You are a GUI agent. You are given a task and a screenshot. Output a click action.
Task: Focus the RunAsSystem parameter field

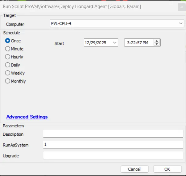click(113, 145)
